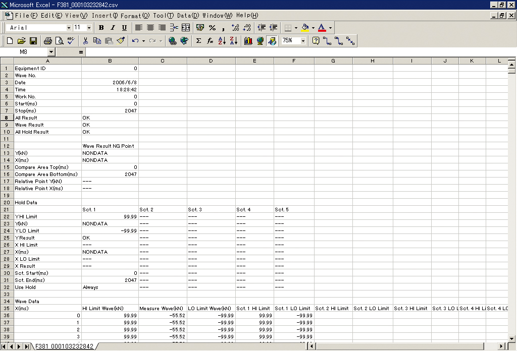517x351 pixels.
Task: Select column B header
Action: point(110,61)
